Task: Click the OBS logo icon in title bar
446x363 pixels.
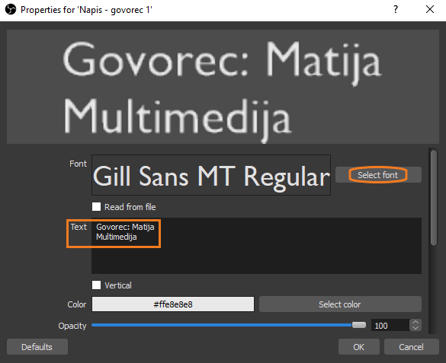Action: 11,10
